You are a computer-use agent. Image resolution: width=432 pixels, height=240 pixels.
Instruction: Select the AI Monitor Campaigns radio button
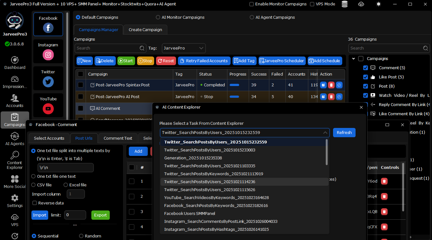coord(158,17)
